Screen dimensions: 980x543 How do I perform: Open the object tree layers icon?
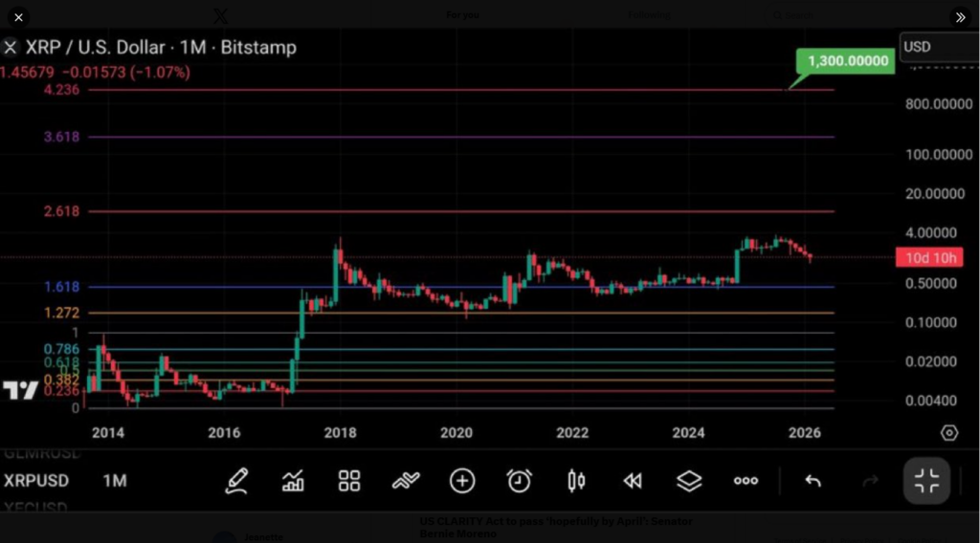click(x=689, y=481)
